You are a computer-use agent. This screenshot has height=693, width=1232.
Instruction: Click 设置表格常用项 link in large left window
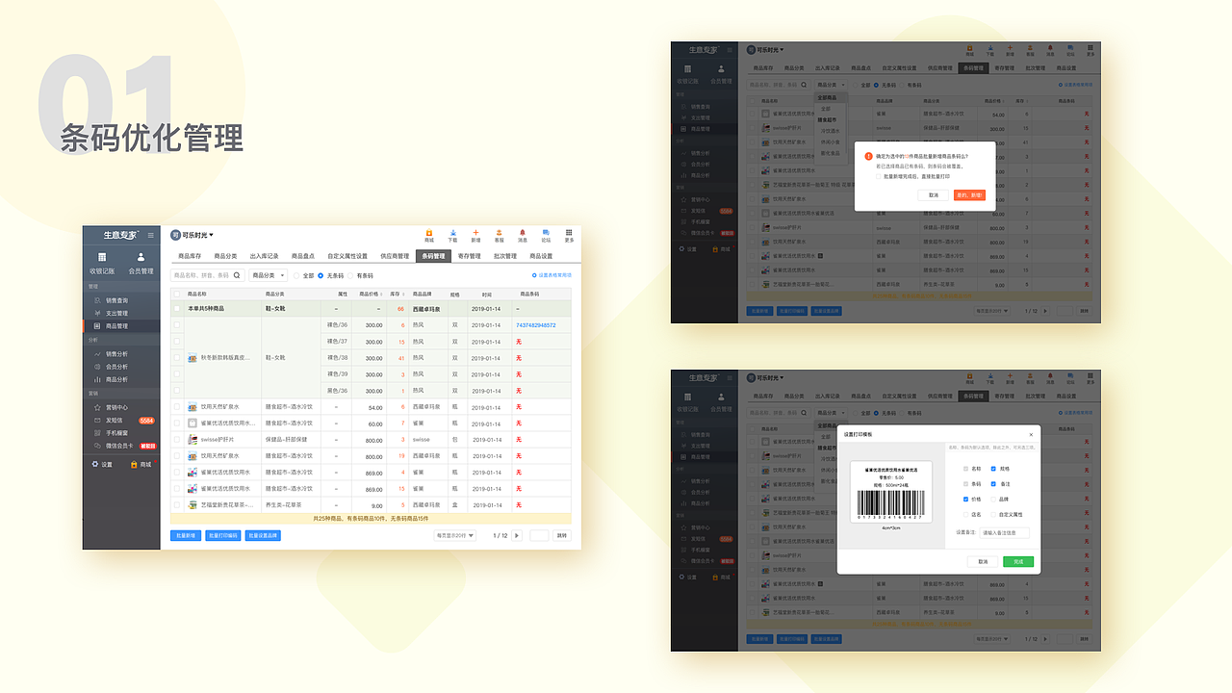tap(551, 275)
